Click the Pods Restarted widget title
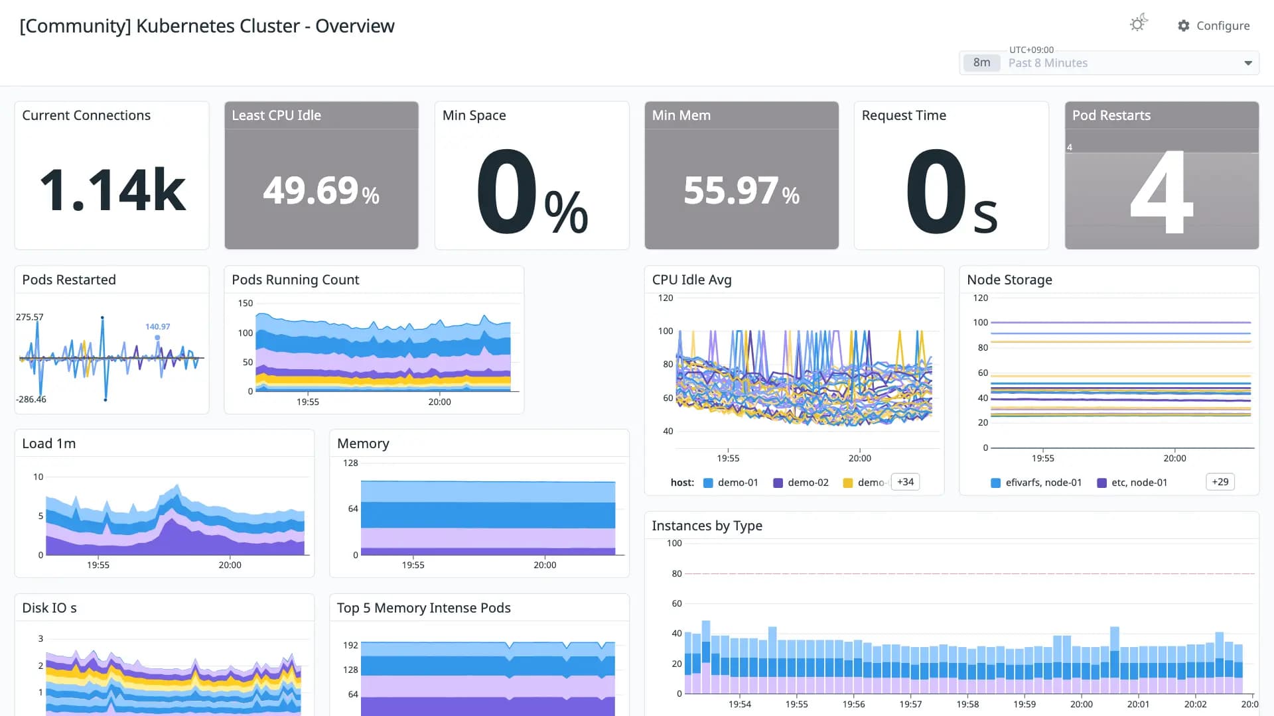Viewport: 1274px width, 716px height. pyautogui.click(x=69, y=280)
